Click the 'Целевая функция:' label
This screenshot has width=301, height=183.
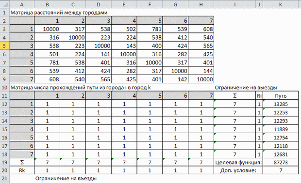(x=238, y=162)
